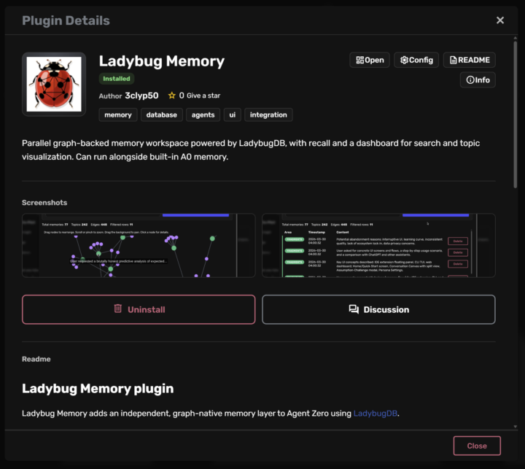Click the author name 3clyp50
525x469 pixels.
click(141, 96)
